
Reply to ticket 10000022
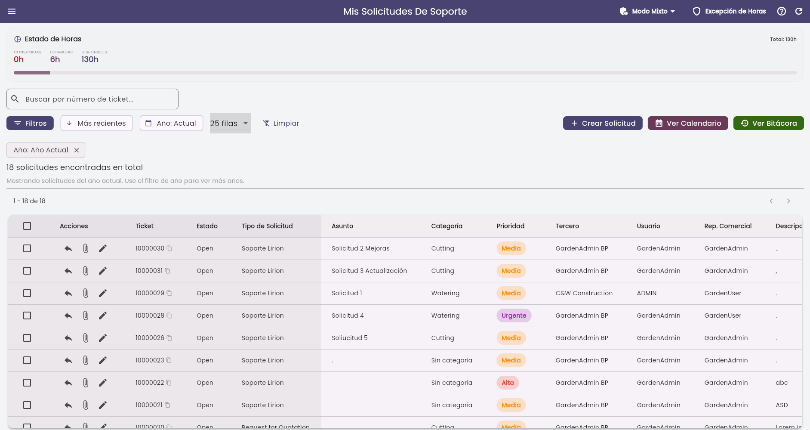[68, 383]
